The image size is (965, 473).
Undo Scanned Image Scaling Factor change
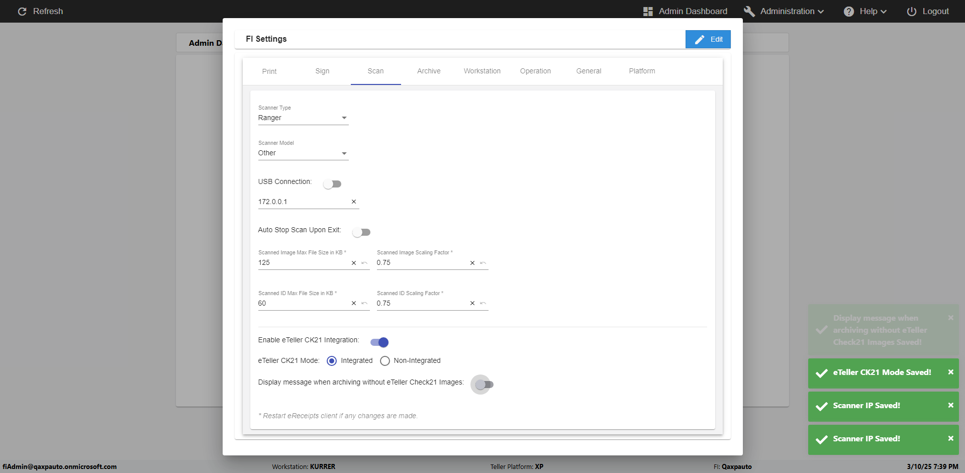click(483, 263)
